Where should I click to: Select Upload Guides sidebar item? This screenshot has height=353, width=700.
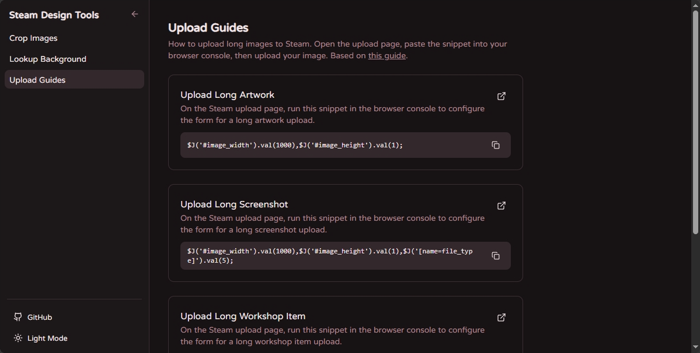[x=74, y=80]
